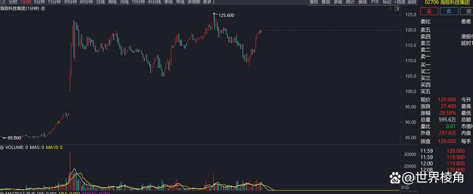Switch to 分时 intraday chart tab
Image resolution: width=473 pixels, height=194 pixels.
pyautogui.click(x=13, y=2)
